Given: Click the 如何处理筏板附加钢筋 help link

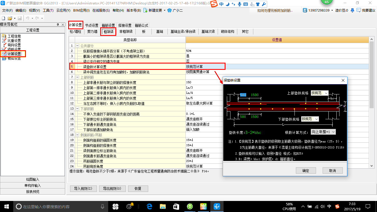Looking at the screenshot, I should click(x=275, y=10).
